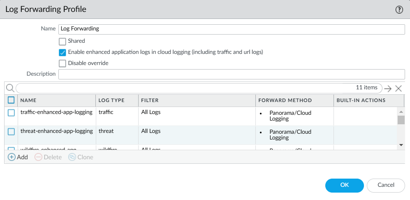Viewport: 410px width, 200px height.
Task: Click into the Description text field
Action: coord(232,74)
